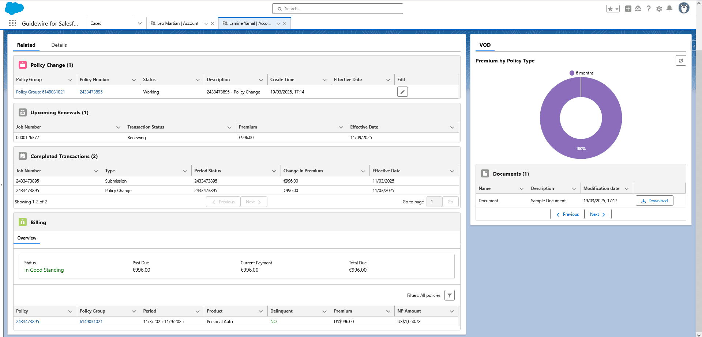Select the Lamine Yamal Account workspace tab
The height and width of the screenshot is (337, 702).
point(250,23)
